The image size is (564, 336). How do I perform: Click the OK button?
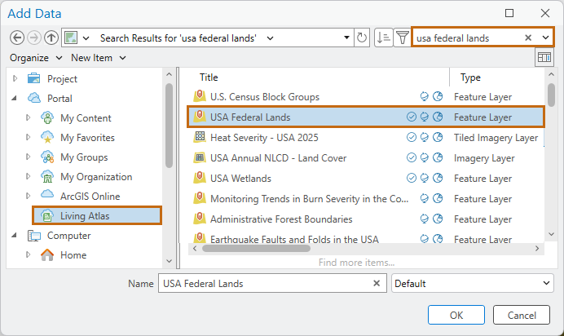point(456,315)
